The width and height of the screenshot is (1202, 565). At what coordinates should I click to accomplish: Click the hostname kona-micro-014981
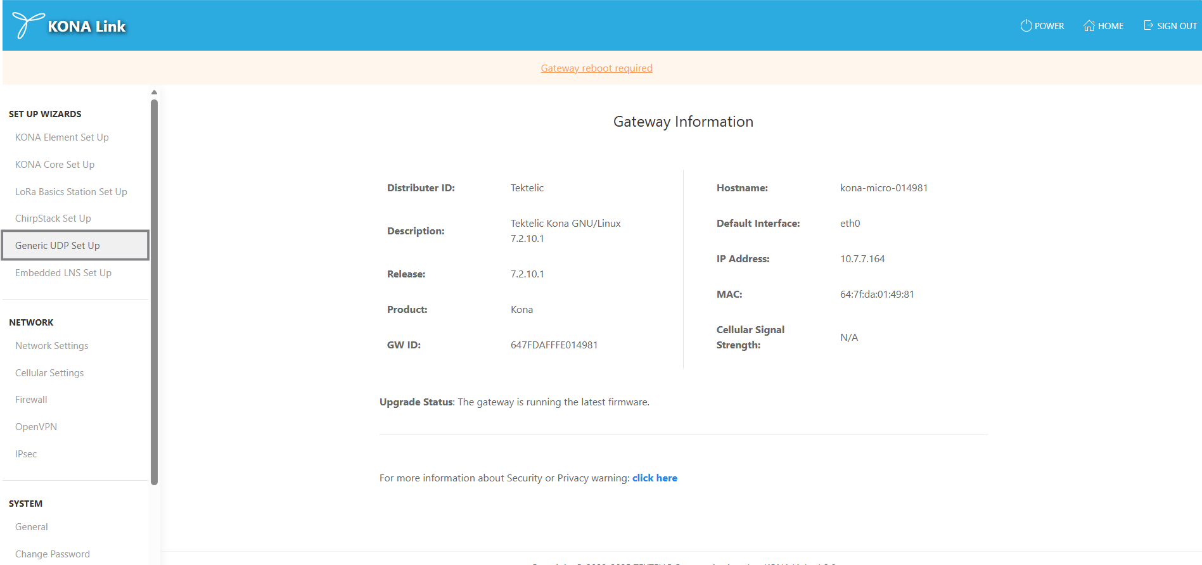tap(884, 188)
